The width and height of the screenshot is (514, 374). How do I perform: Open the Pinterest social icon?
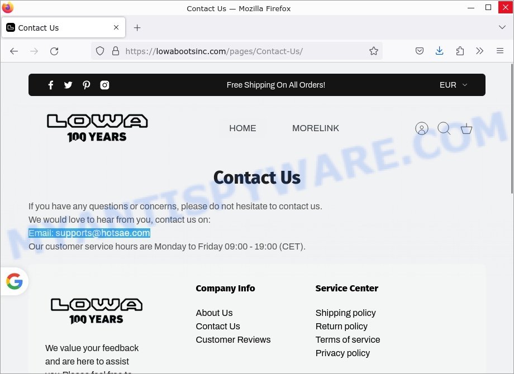(x=86, y=85)
